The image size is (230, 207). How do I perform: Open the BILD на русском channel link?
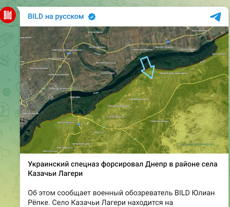tap(56, 17)
